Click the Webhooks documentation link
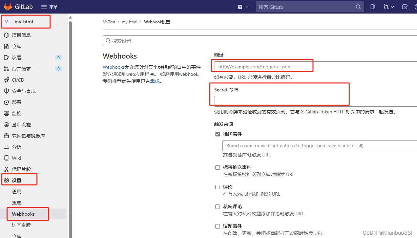Viewport: 417px width, 238px height. point(113,67)
